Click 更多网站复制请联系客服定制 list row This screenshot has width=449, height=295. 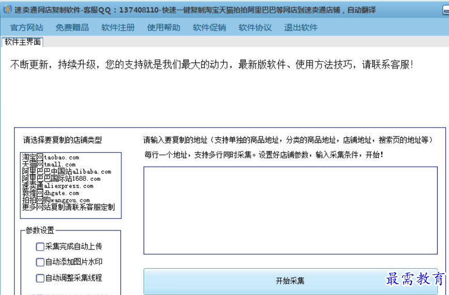pyautogui.click(x=68, y=207)
